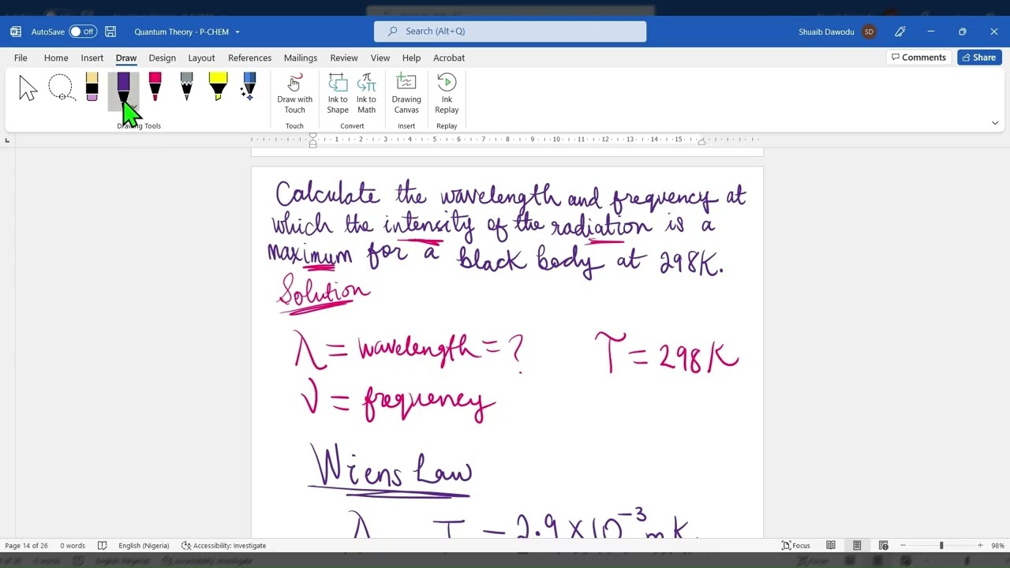
Task: Open the spelling proofing status icon
Action: (x=103, y=546)
